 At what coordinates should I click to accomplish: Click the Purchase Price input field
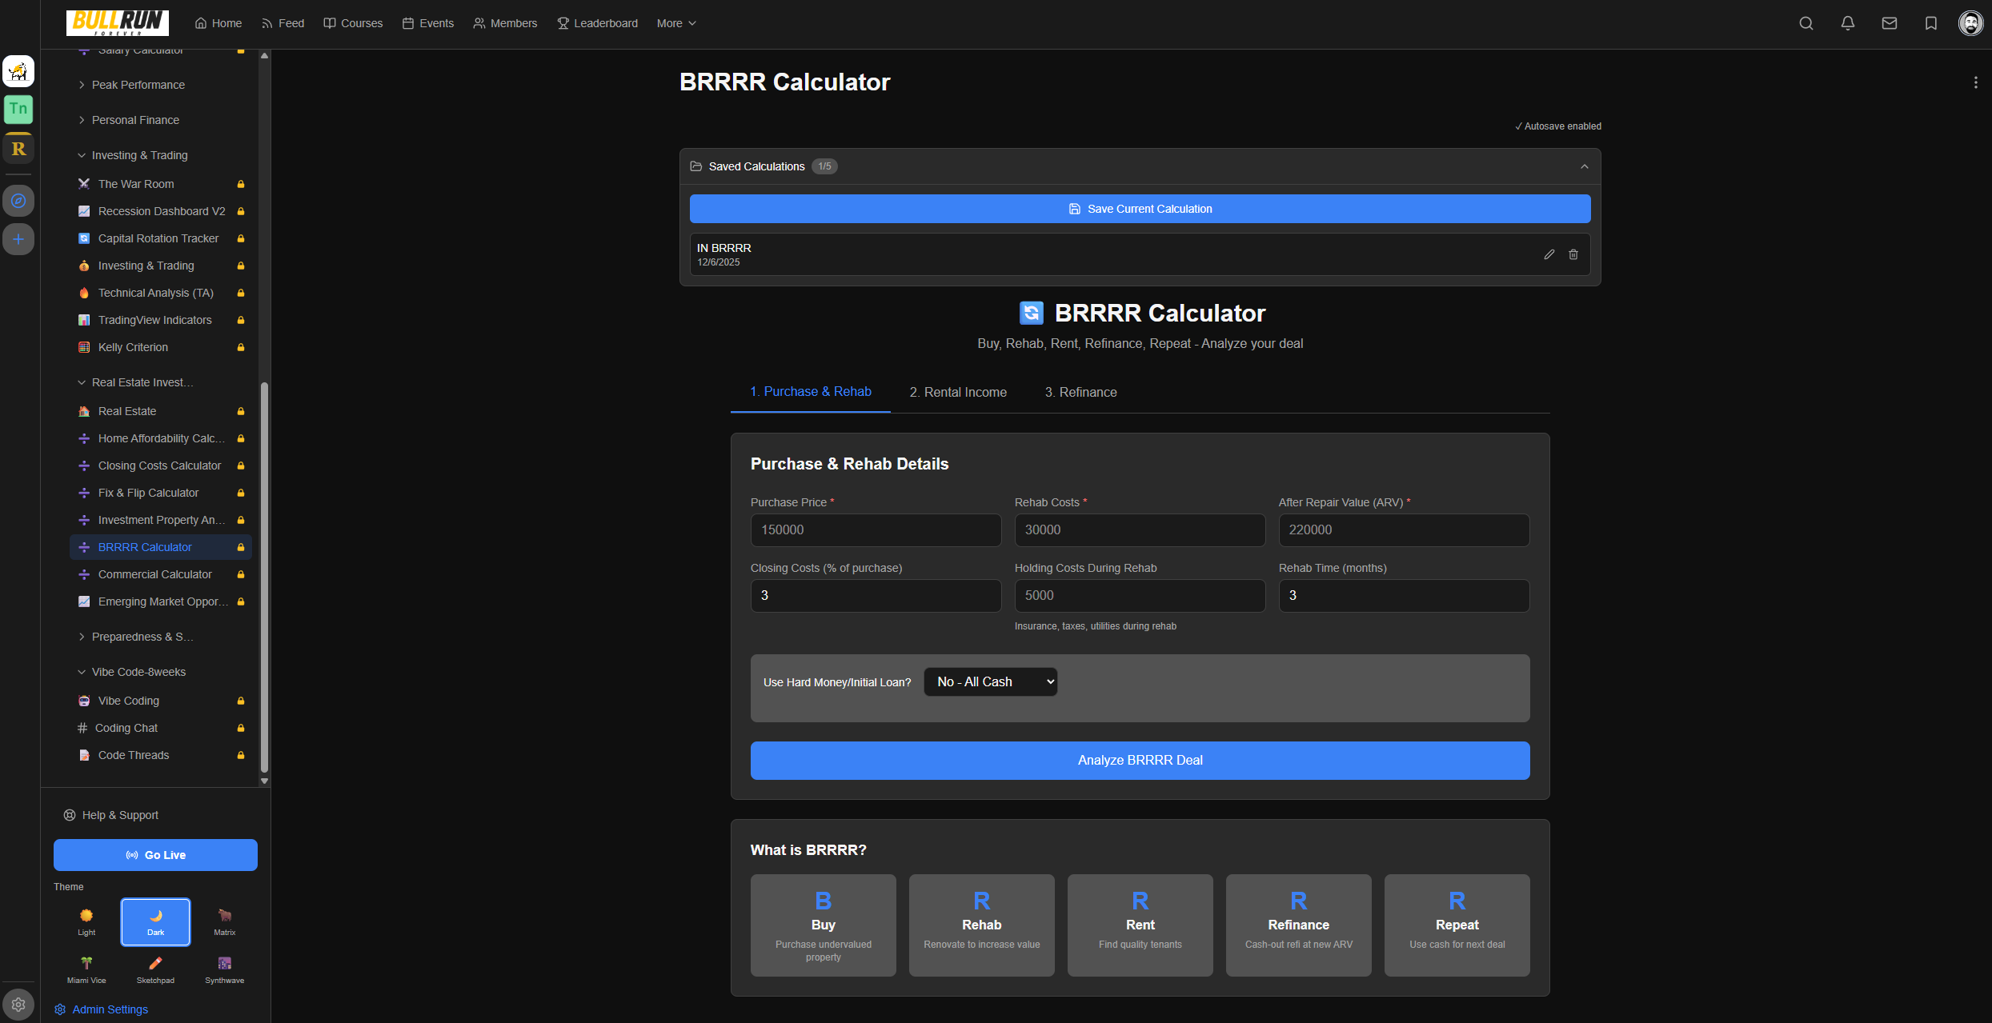coord(875,529)
